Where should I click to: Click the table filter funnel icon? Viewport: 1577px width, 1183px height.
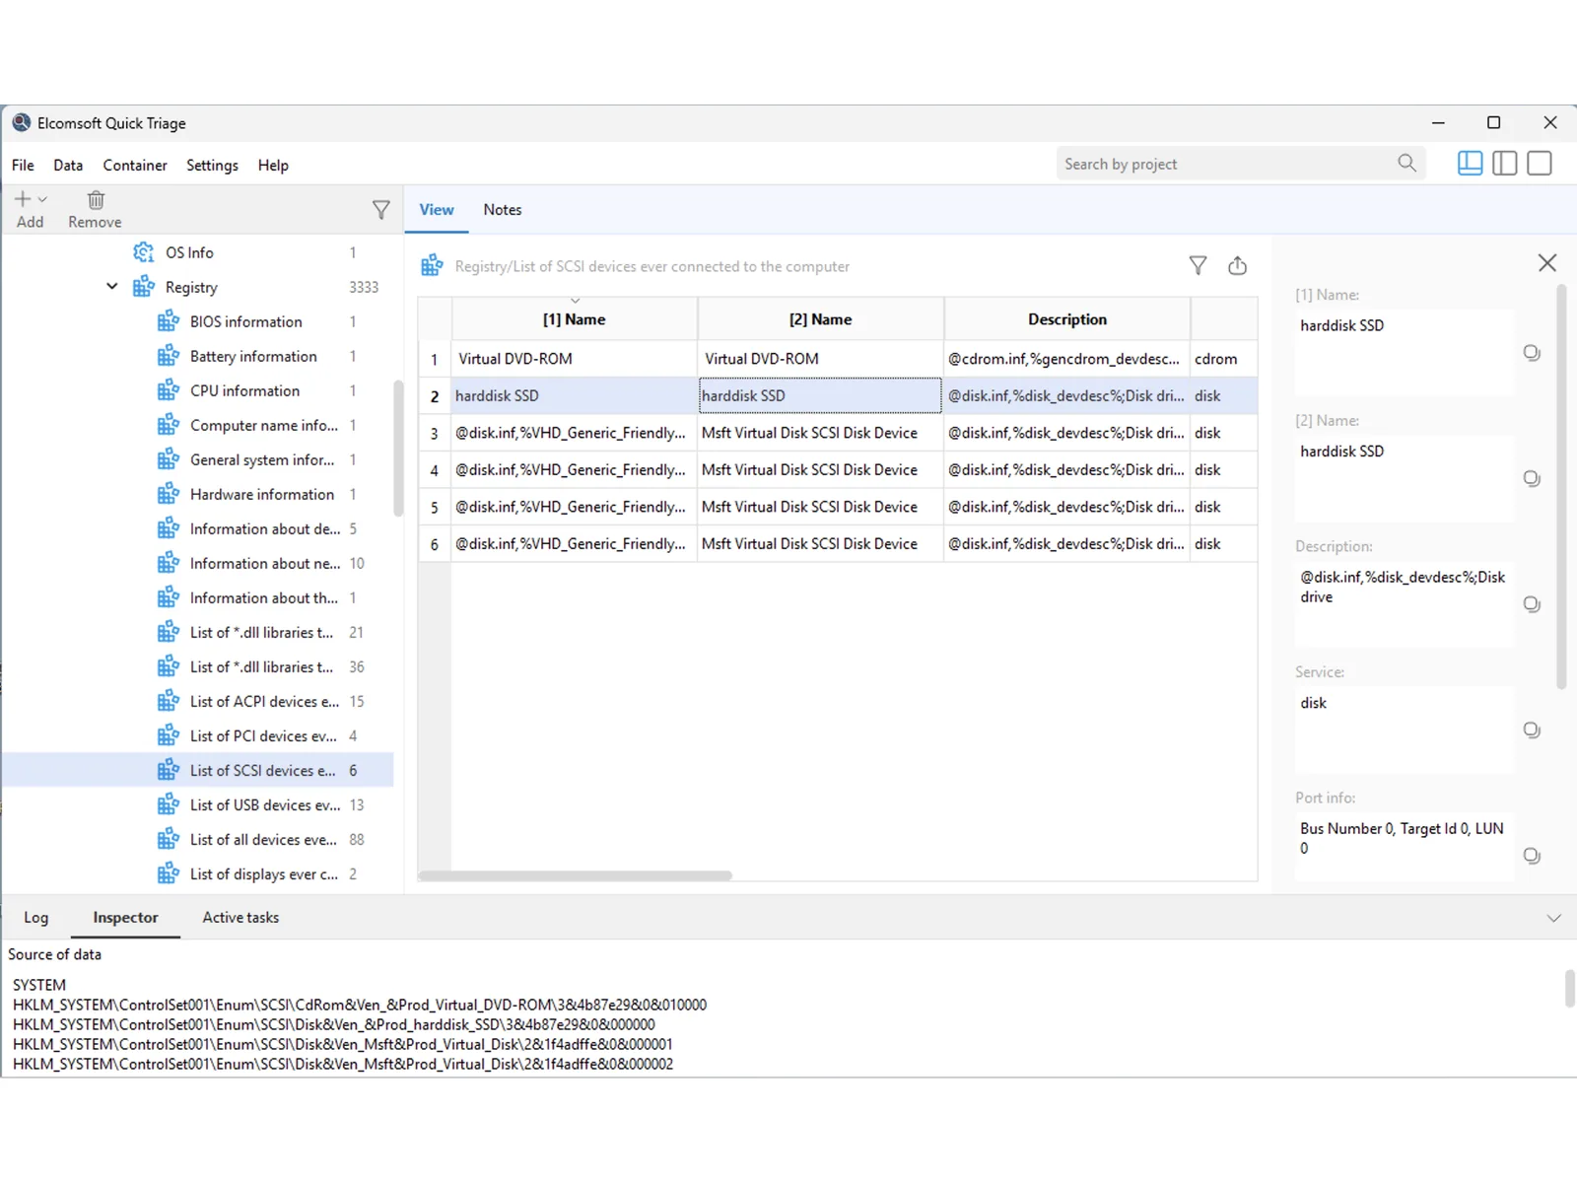(x=1198, y=265)
